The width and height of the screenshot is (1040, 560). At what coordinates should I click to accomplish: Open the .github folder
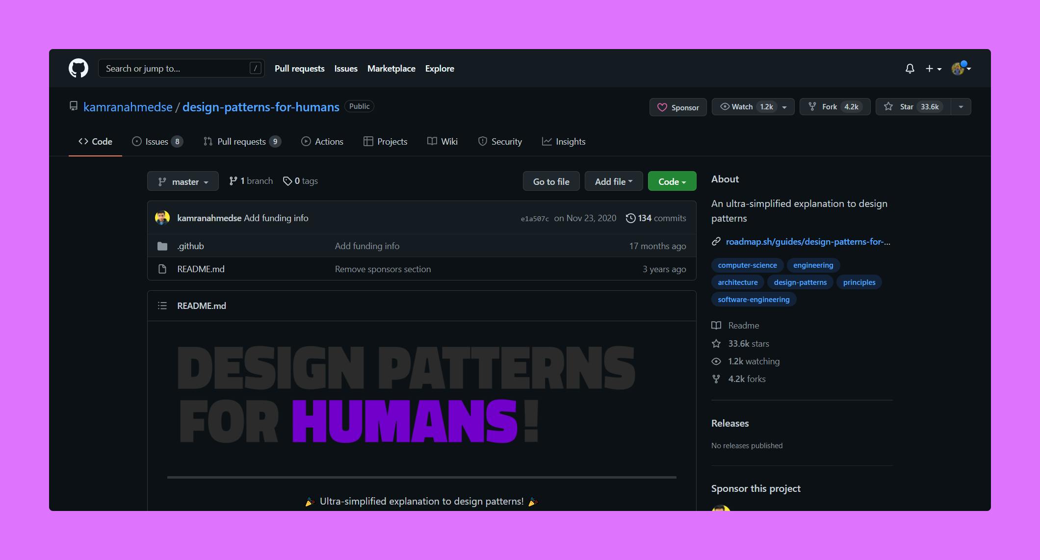tap(190, 246)
